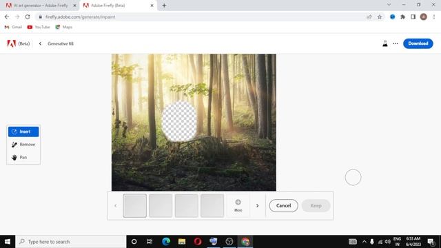Select the fourth variation thumbnail

point(212,205)
